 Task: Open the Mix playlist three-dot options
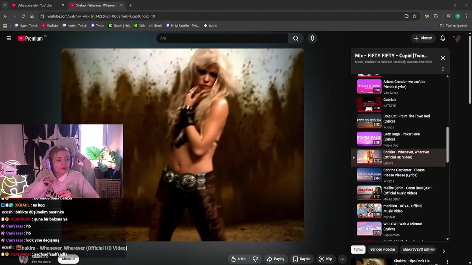point(443,69)
